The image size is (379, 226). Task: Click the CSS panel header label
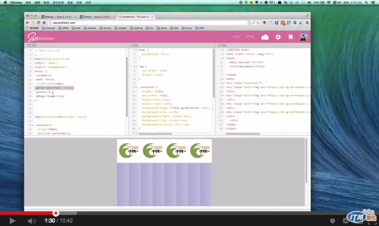(135, 45)
